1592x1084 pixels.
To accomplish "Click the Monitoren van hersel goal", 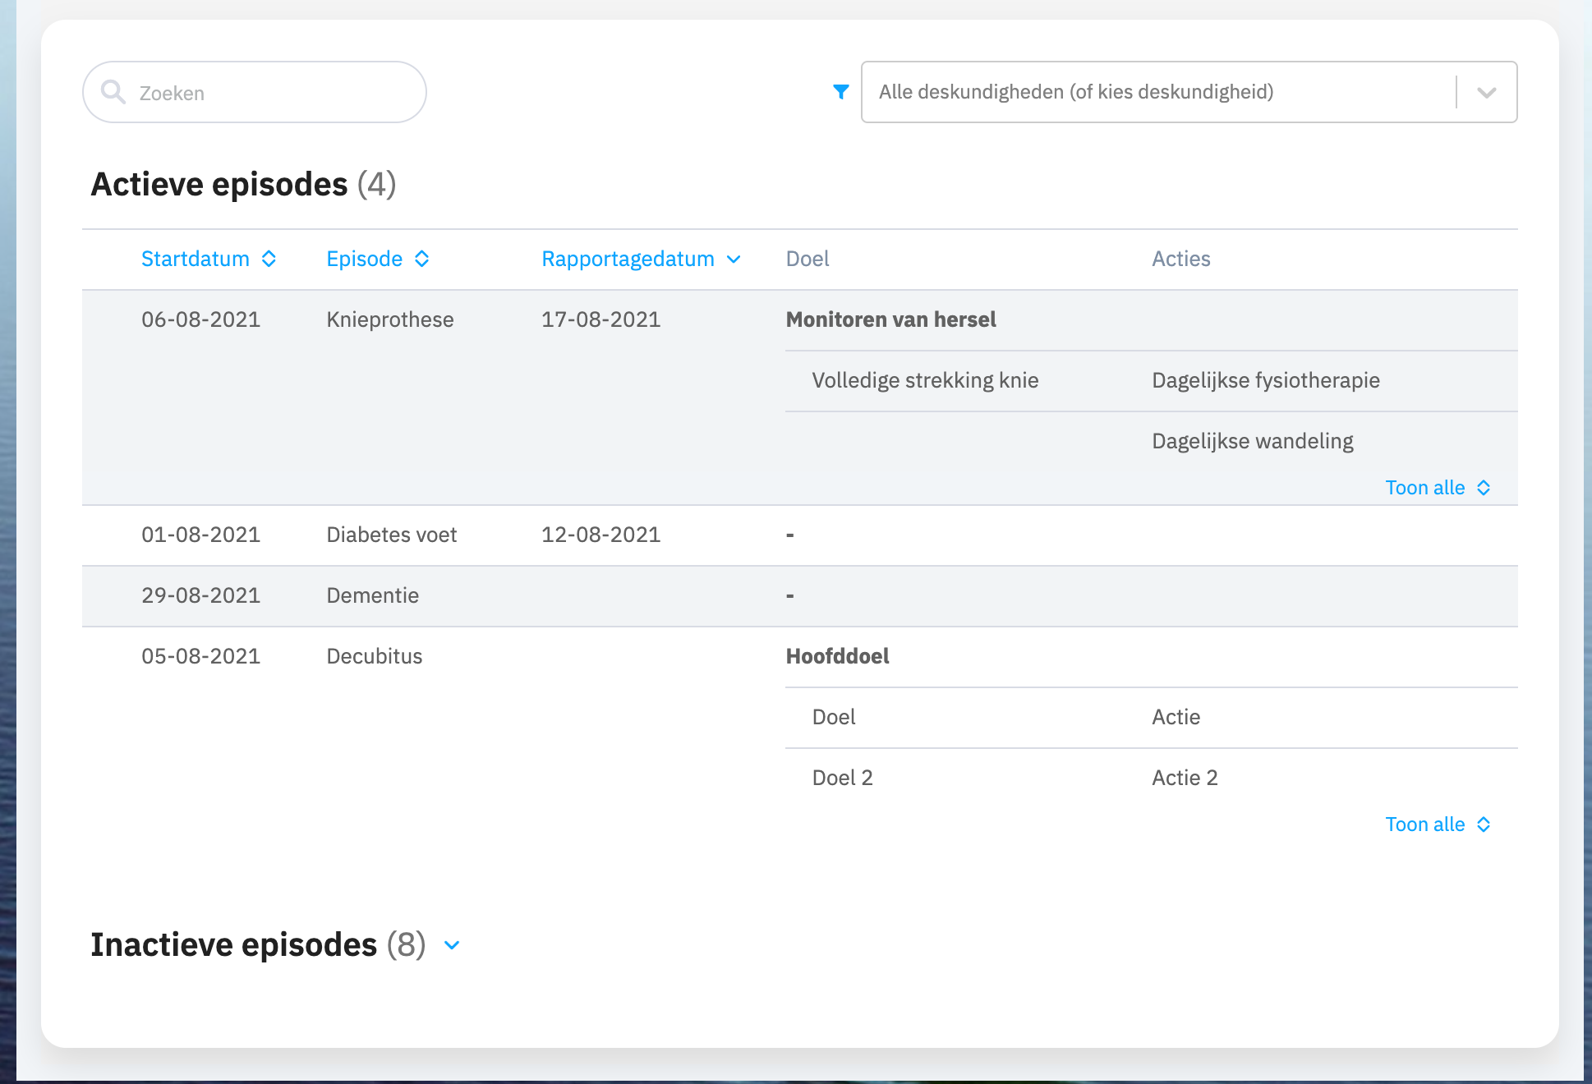I will pos(891,319).
